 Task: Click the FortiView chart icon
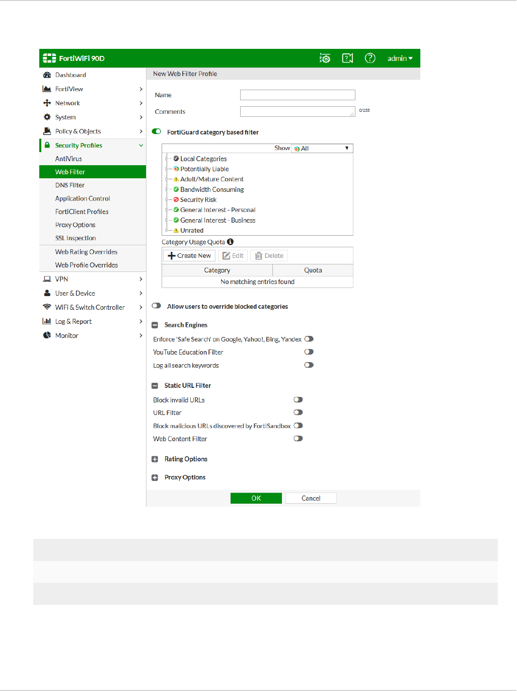pos(47,89)
